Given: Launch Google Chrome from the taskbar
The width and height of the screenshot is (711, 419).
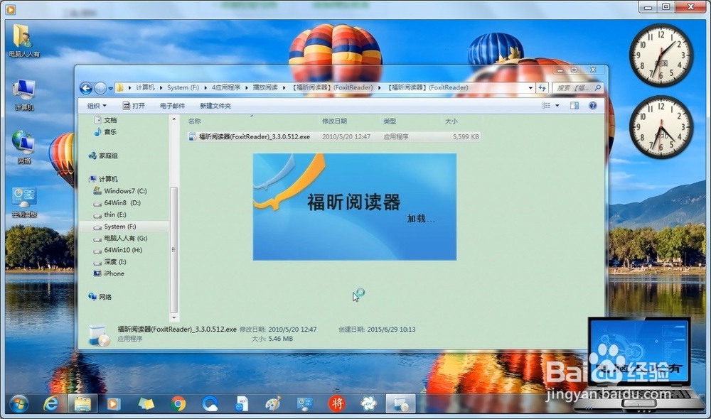Looking at the screenshot, I should click(178, 403).
